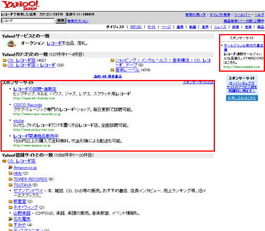The width and height of the screenshot is (265, 231).
Task: Open TOWER RECORDS link
Action: [x=31, y=179]
